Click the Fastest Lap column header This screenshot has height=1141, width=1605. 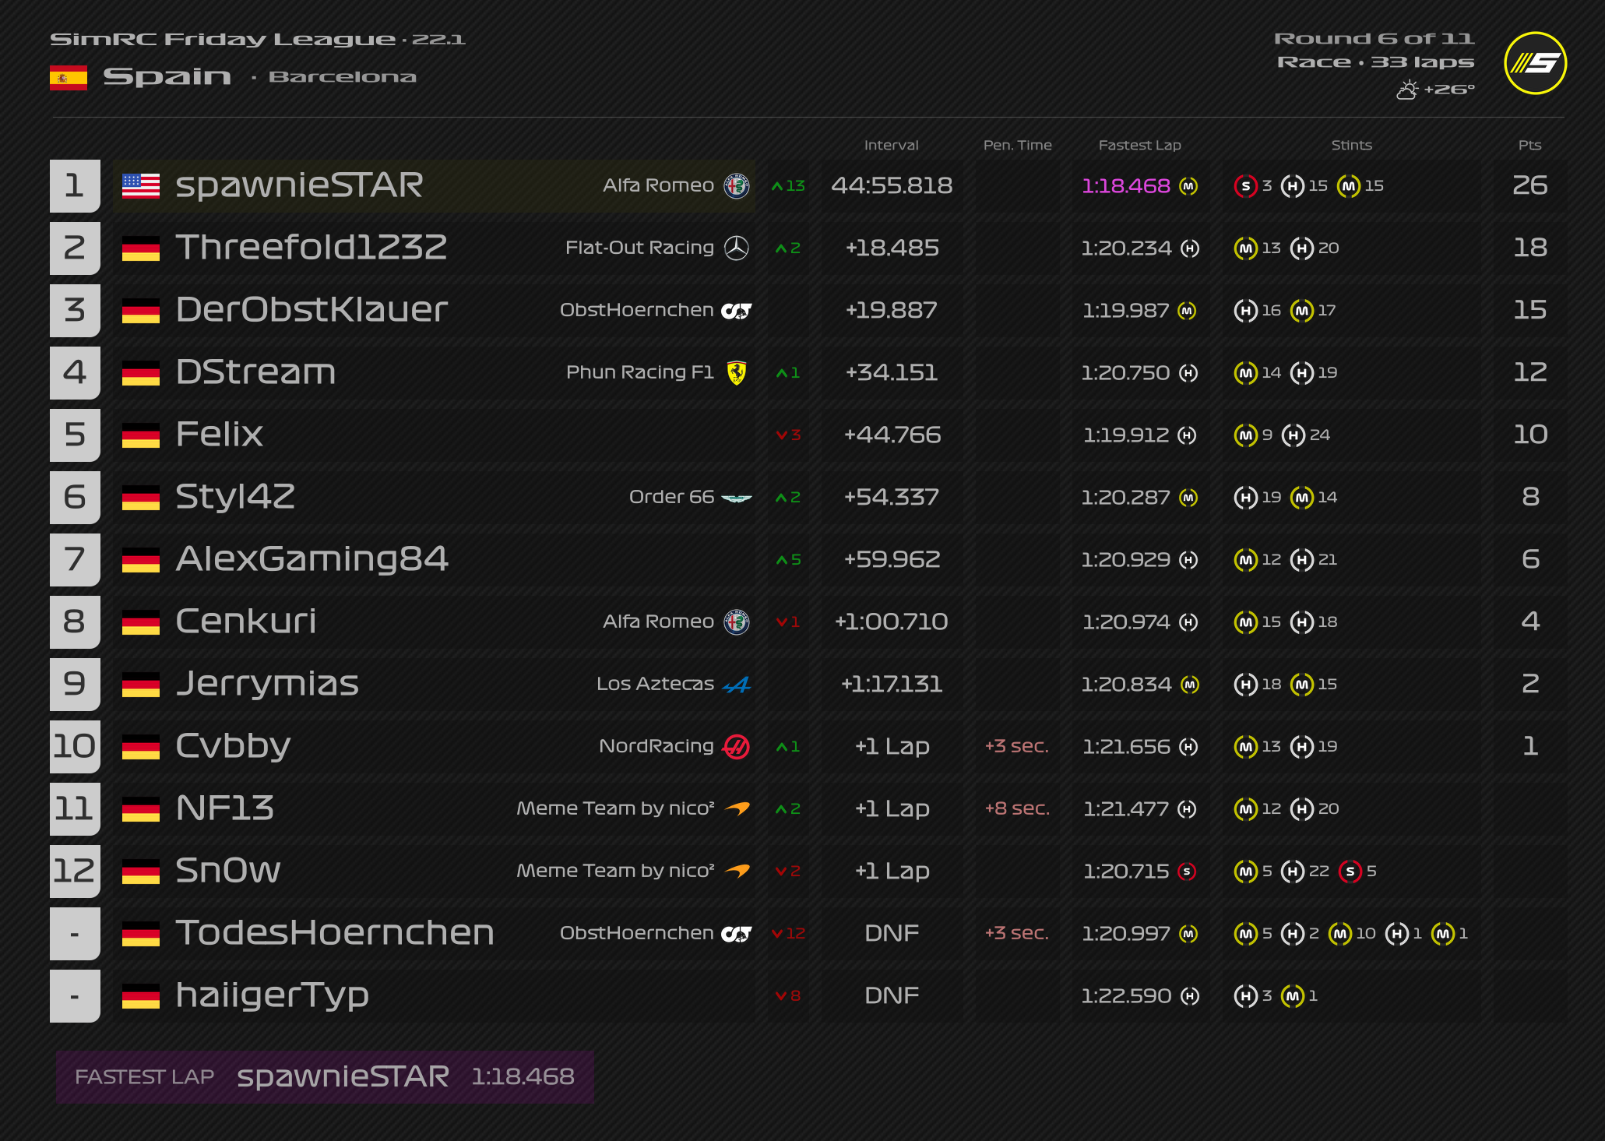1139,145
